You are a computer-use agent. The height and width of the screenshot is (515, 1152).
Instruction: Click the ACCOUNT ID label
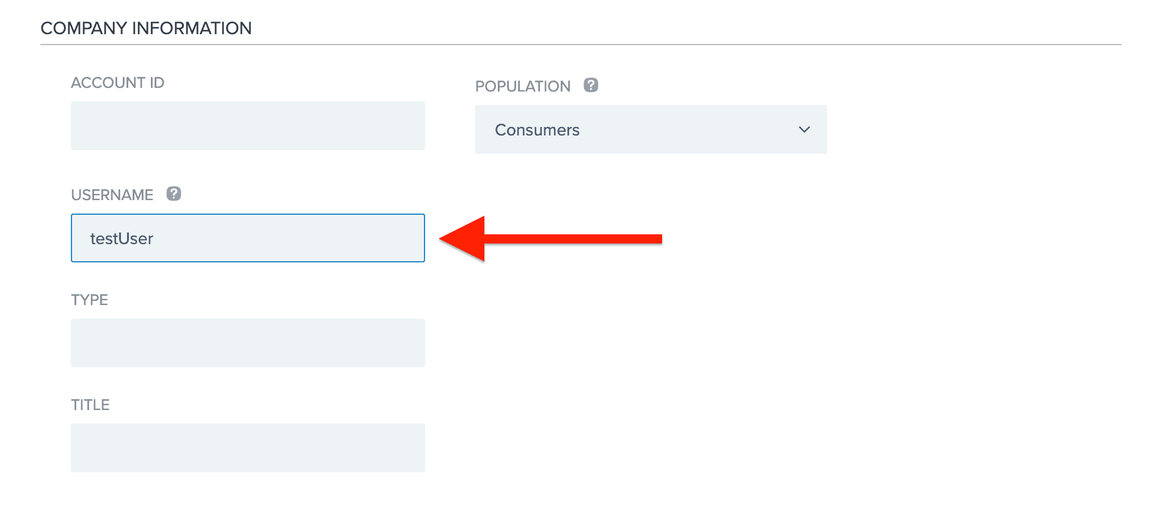117,82
